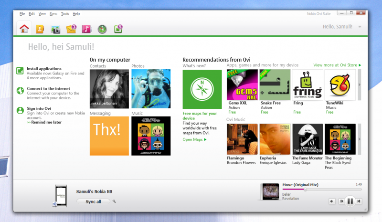The width and height of the screenshot is (382, 222).
Task: Open riikka peltonen contact thumbnail
Action: point(109,89)
